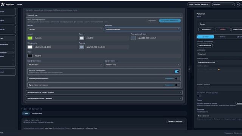Open the Шрифт заголовков dropdown

click(65, 65)
